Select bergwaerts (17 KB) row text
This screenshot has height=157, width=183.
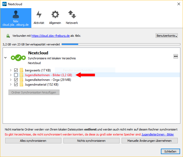tap(38, 70)
